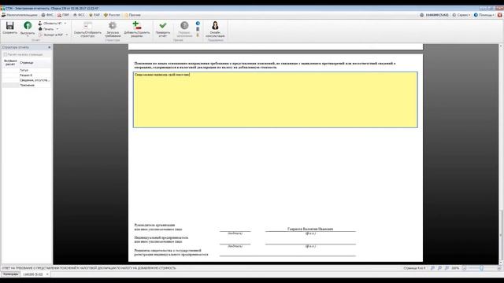
Task: Click the Добавить/Удалить разделы plus-minus icon
Action: coord(136,25)
